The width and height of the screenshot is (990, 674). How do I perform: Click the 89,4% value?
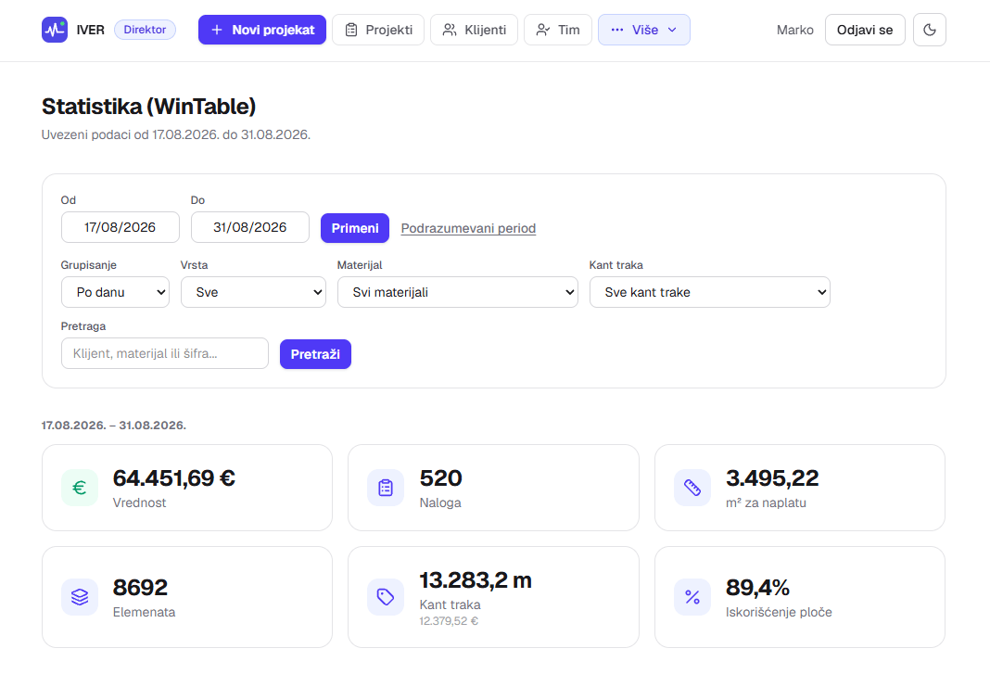tap(757, 588)
